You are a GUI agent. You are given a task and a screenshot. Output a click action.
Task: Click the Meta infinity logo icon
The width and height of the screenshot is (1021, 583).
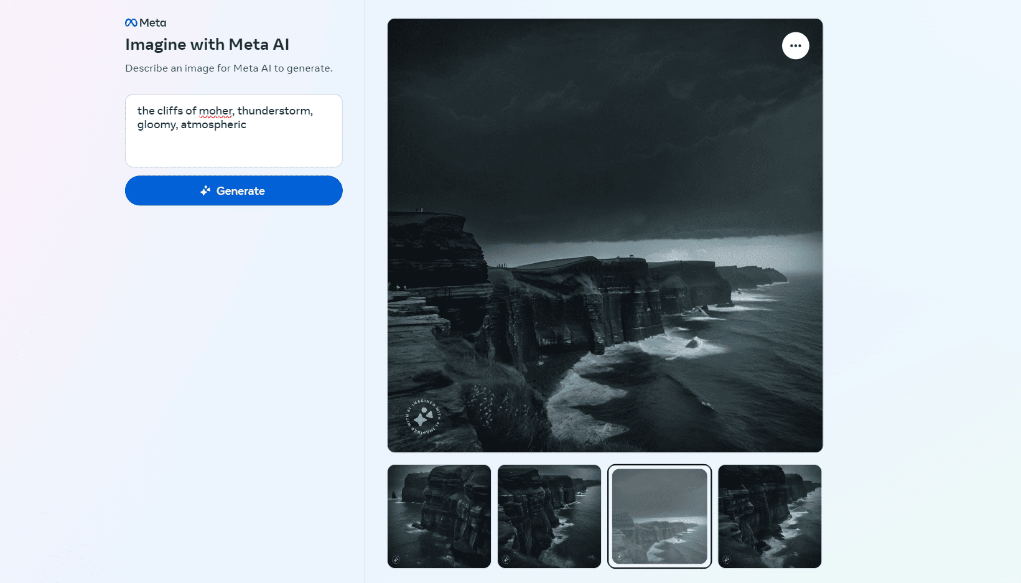(x=131, y=23)
